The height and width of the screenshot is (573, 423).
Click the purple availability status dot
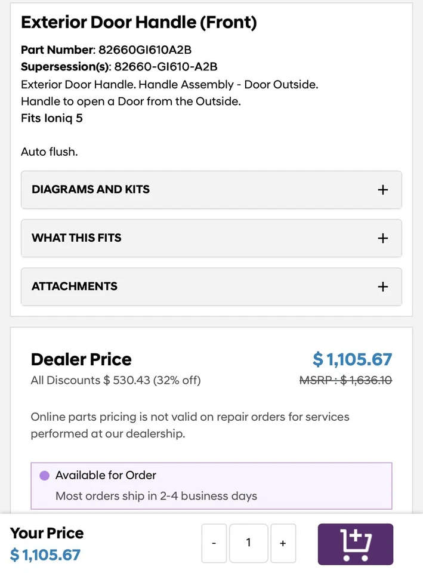pyautogui.click(x=44, y=476)
